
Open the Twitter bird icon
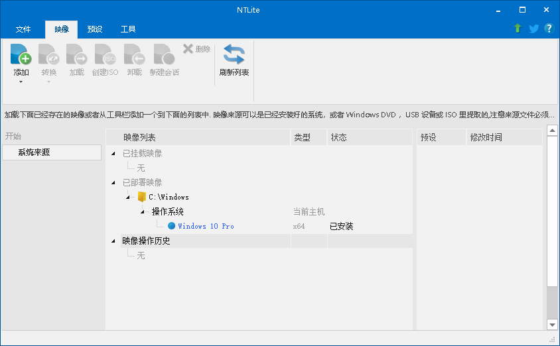click(533, 29)
